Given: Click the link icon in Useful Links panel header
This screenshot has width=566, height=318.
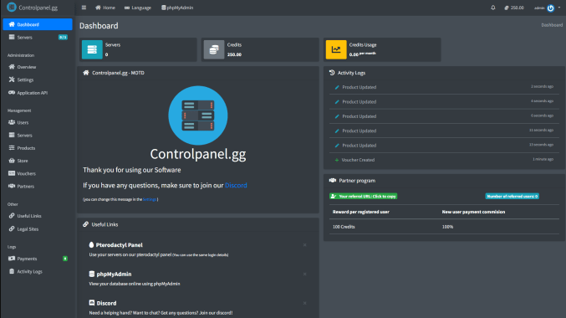Looking at the screenshot, I should (85, 224).
